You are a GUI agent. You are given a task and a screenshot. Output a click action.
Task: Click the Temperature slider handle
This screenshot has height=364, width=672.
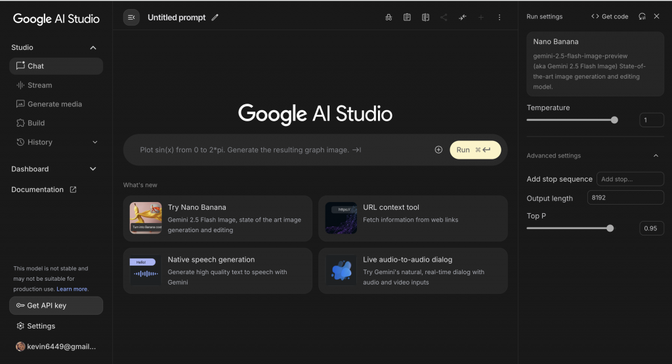[614, 120]
